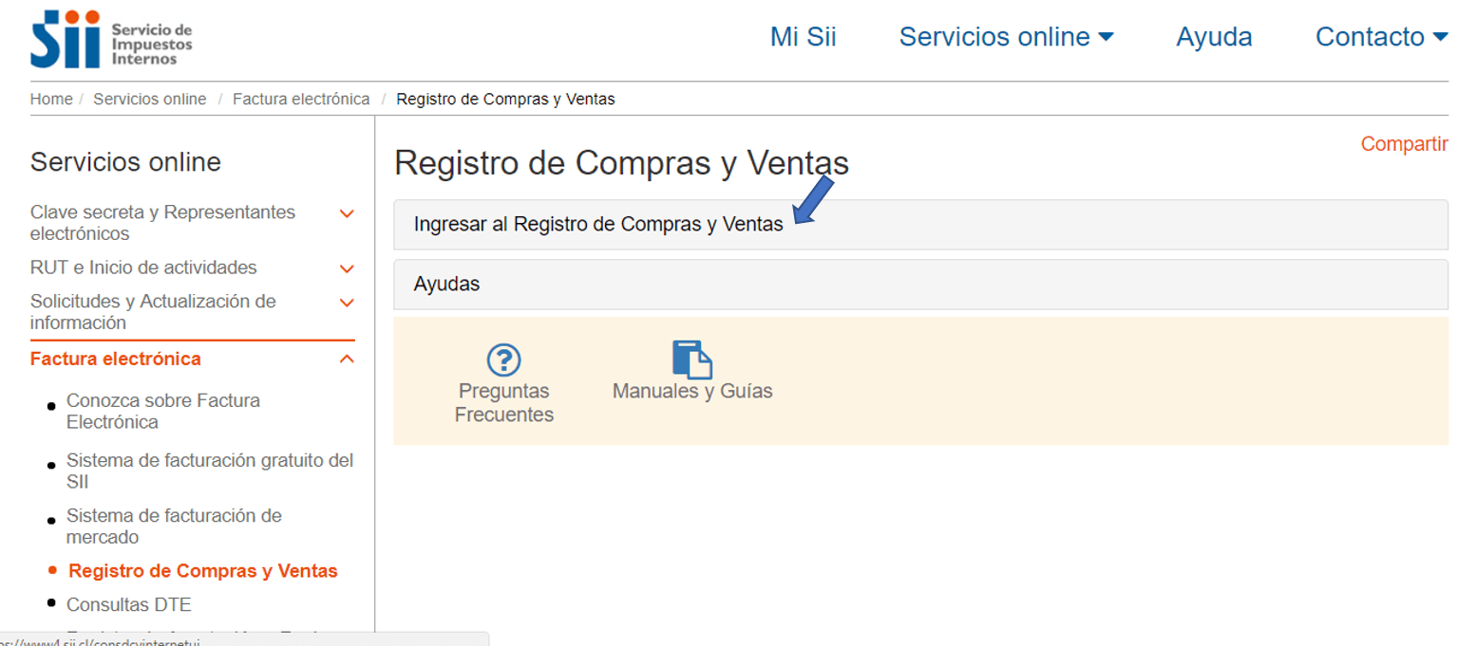This screenshot has height=646, width=1476.
Task: Open the Servicios online dropdown menu
Action: tap(1006, 37)
